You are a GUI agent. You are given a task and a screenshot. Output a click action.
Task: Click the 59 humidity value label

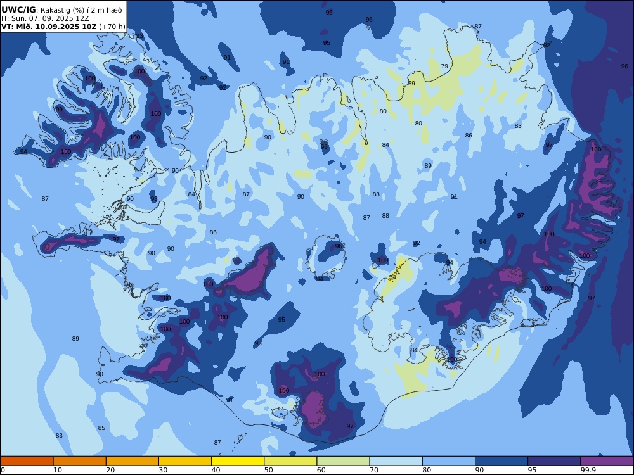pos(411,84)
